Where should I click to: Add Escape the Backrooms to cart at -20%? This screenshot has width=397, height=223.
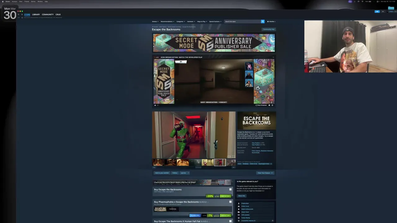(x=225, y=196)
